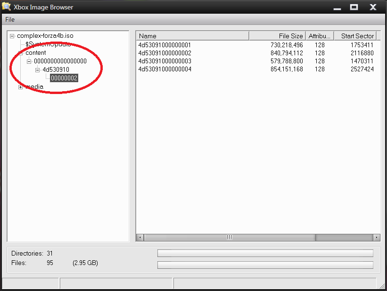
Task: Click the Files count 95
Action: pos(50,263)
